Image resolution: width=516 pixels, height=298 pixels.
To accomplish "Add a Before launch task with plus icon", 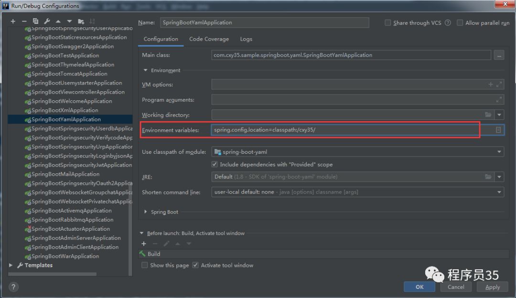I will pyautogui.click(x=143, y=244).
